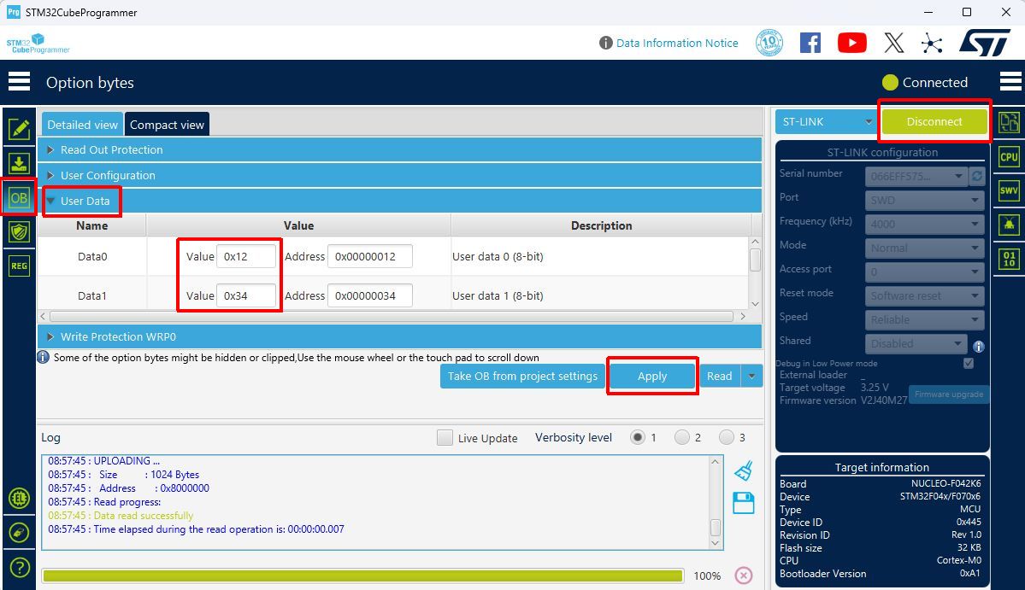1025x590 pixels.
Task: Click the Apply button
Action: (x=651, y=376)
